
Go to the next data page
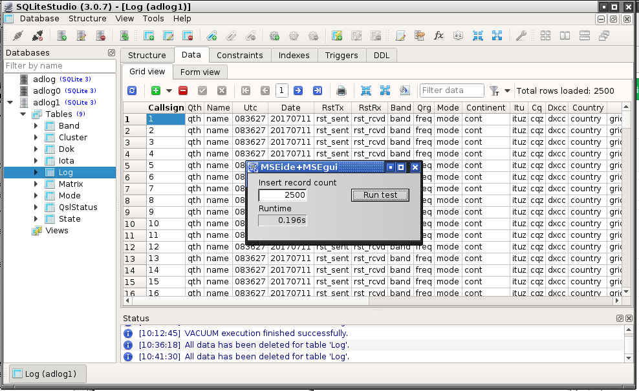[298, 91]
